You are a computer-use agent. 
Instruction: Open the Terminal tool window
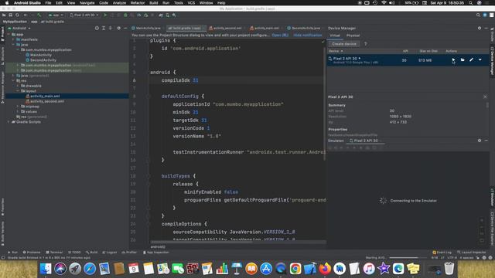pos(54,253)
